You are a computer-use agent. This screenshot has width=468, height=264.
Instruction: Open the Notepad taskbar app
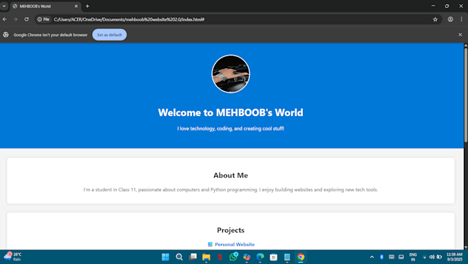click(x=287, y=257)
